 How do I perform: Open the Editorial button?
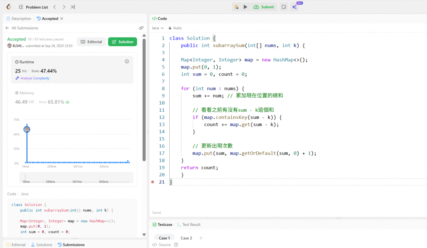(91, 42)
